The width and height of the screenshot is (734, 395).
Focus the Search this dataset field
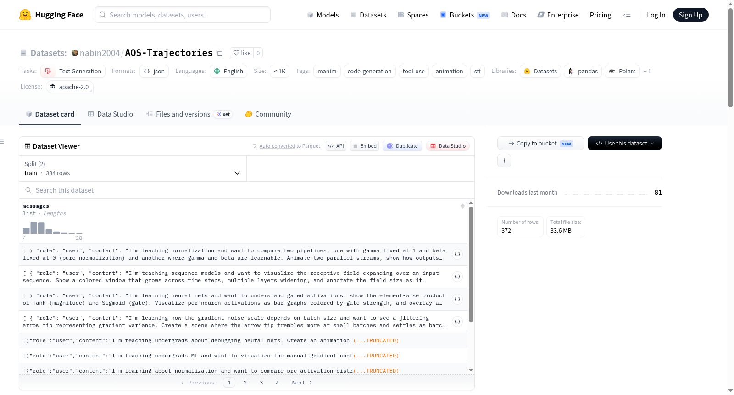click(247, 190)
